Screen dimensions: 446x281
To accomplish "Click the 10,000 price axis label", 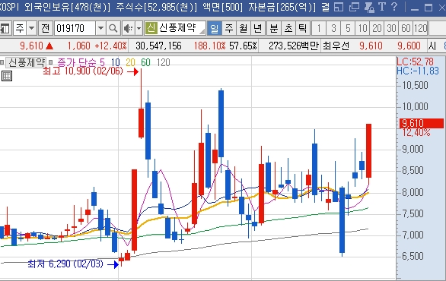I will pyautogui.click(x=415, y=106).
